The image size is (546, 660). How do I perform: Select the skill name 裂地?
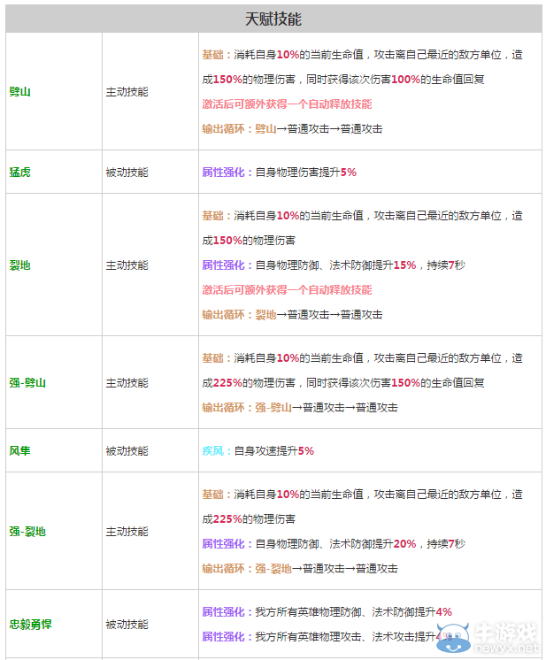tap(19, 265)
